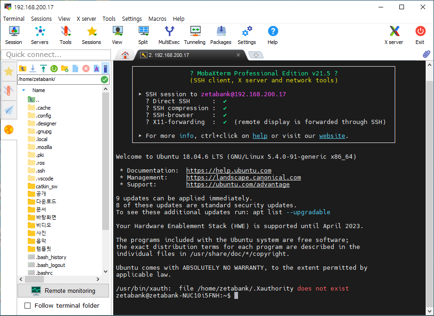
Task: Launch MultiExec from the toolbar
Action: coord(169,35)
